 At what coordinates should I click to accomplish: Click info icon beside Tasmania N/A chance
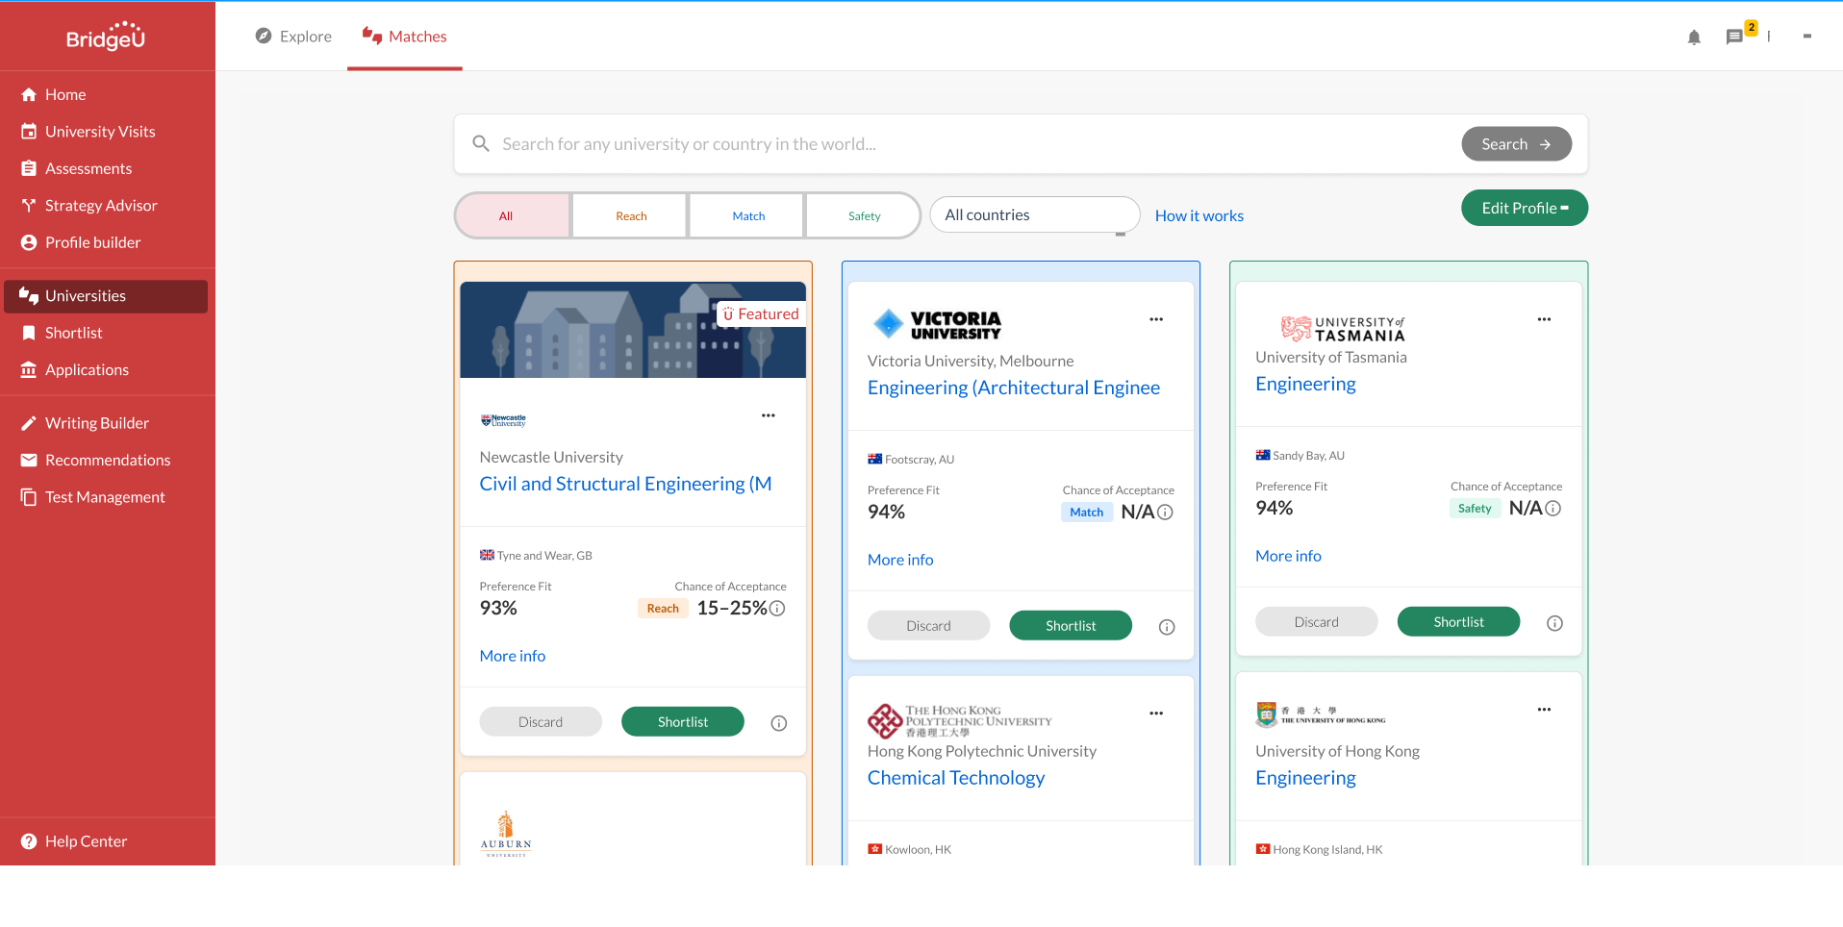coord(1553,508)
